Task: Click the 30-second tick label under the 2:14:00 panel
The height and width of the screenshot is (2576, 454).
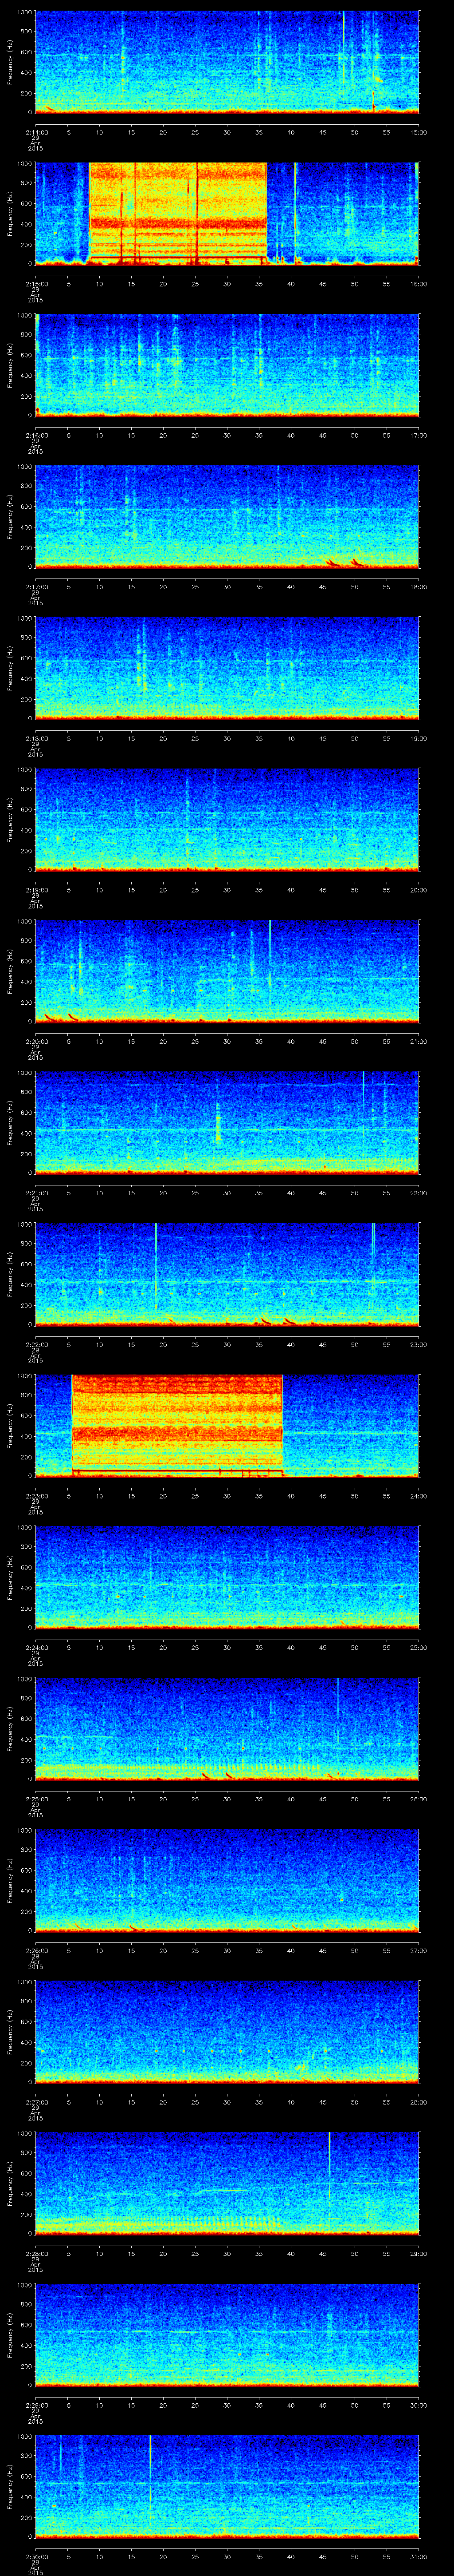Action: click(227, 132)
